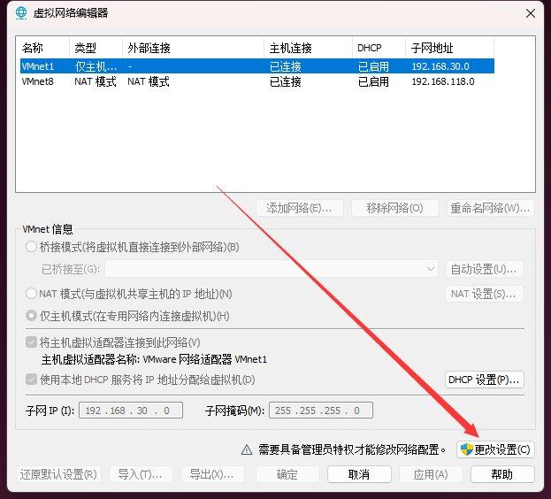Click the 确定 button
Screen dimensions: 551x499
[287, 474]
